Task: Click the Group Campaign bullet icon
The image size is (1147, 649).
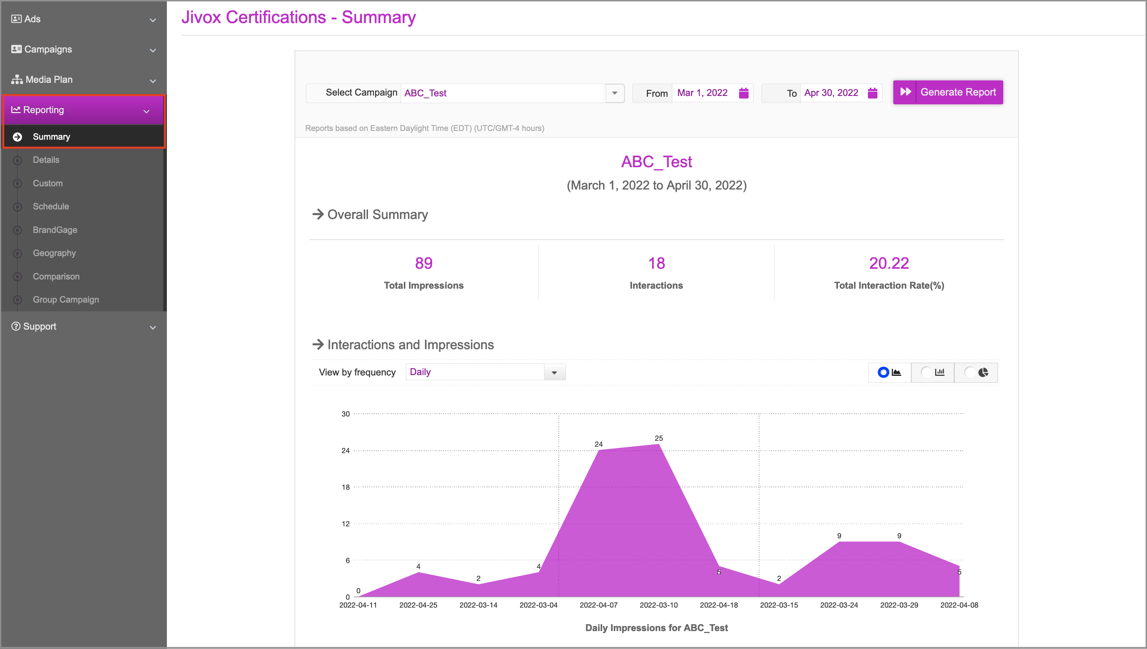Action: coord(18,299)
